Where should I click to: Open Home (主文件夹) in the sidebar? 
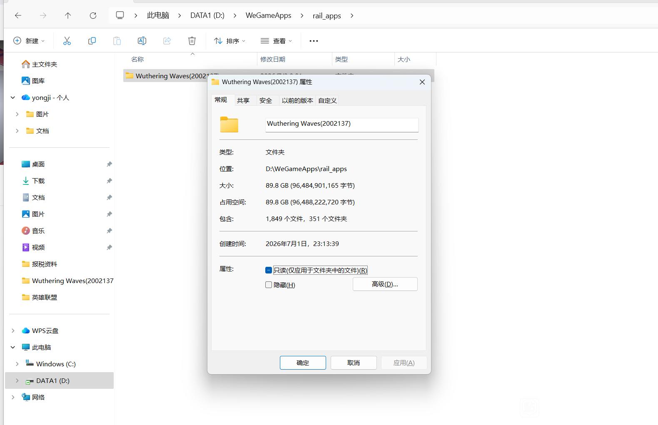[39, 64]
